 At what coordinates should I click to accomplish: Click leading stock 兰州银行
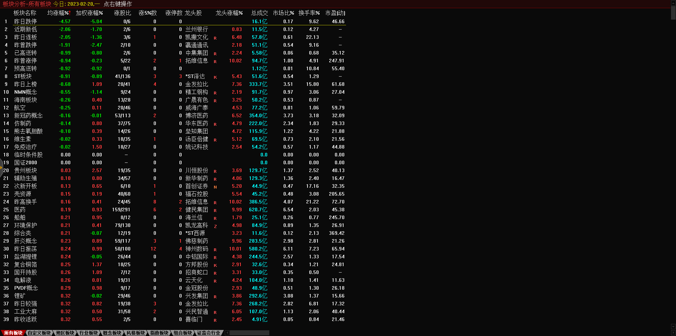[x=197, y=29]
